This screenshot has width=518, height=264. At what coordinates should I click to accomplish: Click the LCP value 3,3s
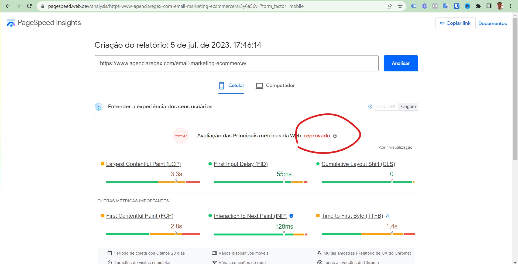176,174
